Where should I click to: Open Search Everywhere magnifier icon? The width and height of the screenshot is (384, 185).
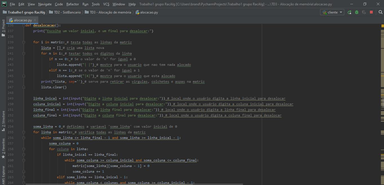[x=380, y=12]
